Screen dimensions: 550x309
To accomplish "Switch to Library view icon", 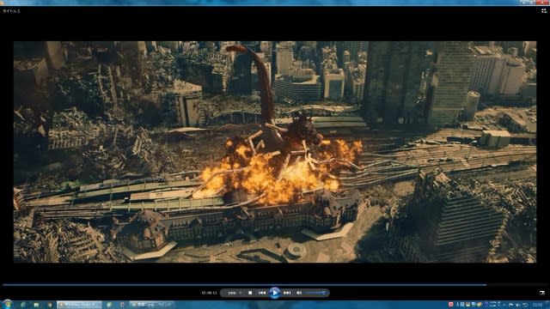I will 544,11.
